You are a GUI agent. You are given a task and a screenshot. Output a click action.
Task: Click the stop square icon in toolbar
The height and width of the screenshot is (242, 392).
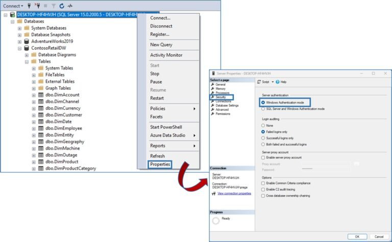point(45,6)
